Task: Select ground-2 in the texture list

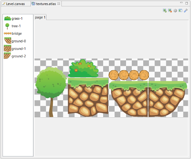Action: click(x=18, y=56)
